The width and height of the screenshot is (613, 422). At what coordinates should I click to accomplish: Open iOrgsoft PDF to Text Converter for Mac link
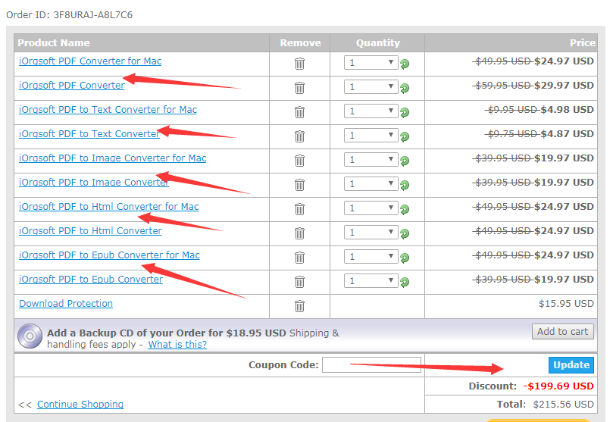pyautogui.click(x=108, y=110)
